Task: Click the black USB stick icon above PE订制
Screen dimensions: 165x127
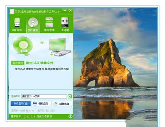Action: point(65,22)
